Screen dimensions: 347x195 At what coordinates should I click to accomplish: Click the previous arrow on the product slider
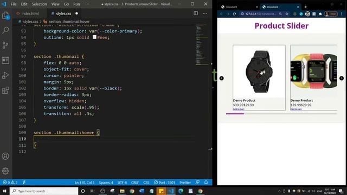tap(222, 78)
